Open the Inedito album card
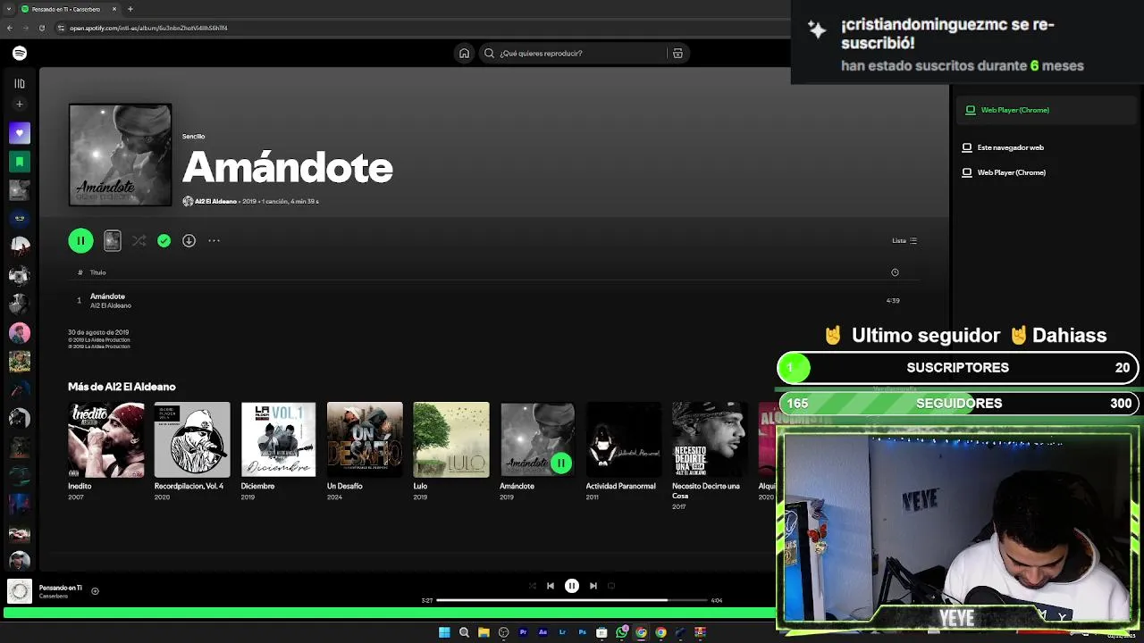Viewport: 1144px width, 643px height. pos(105,451)
